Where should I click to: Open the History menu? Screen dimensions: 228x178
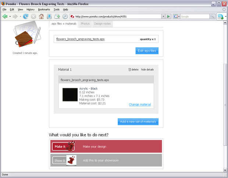[x=31, y=10]
